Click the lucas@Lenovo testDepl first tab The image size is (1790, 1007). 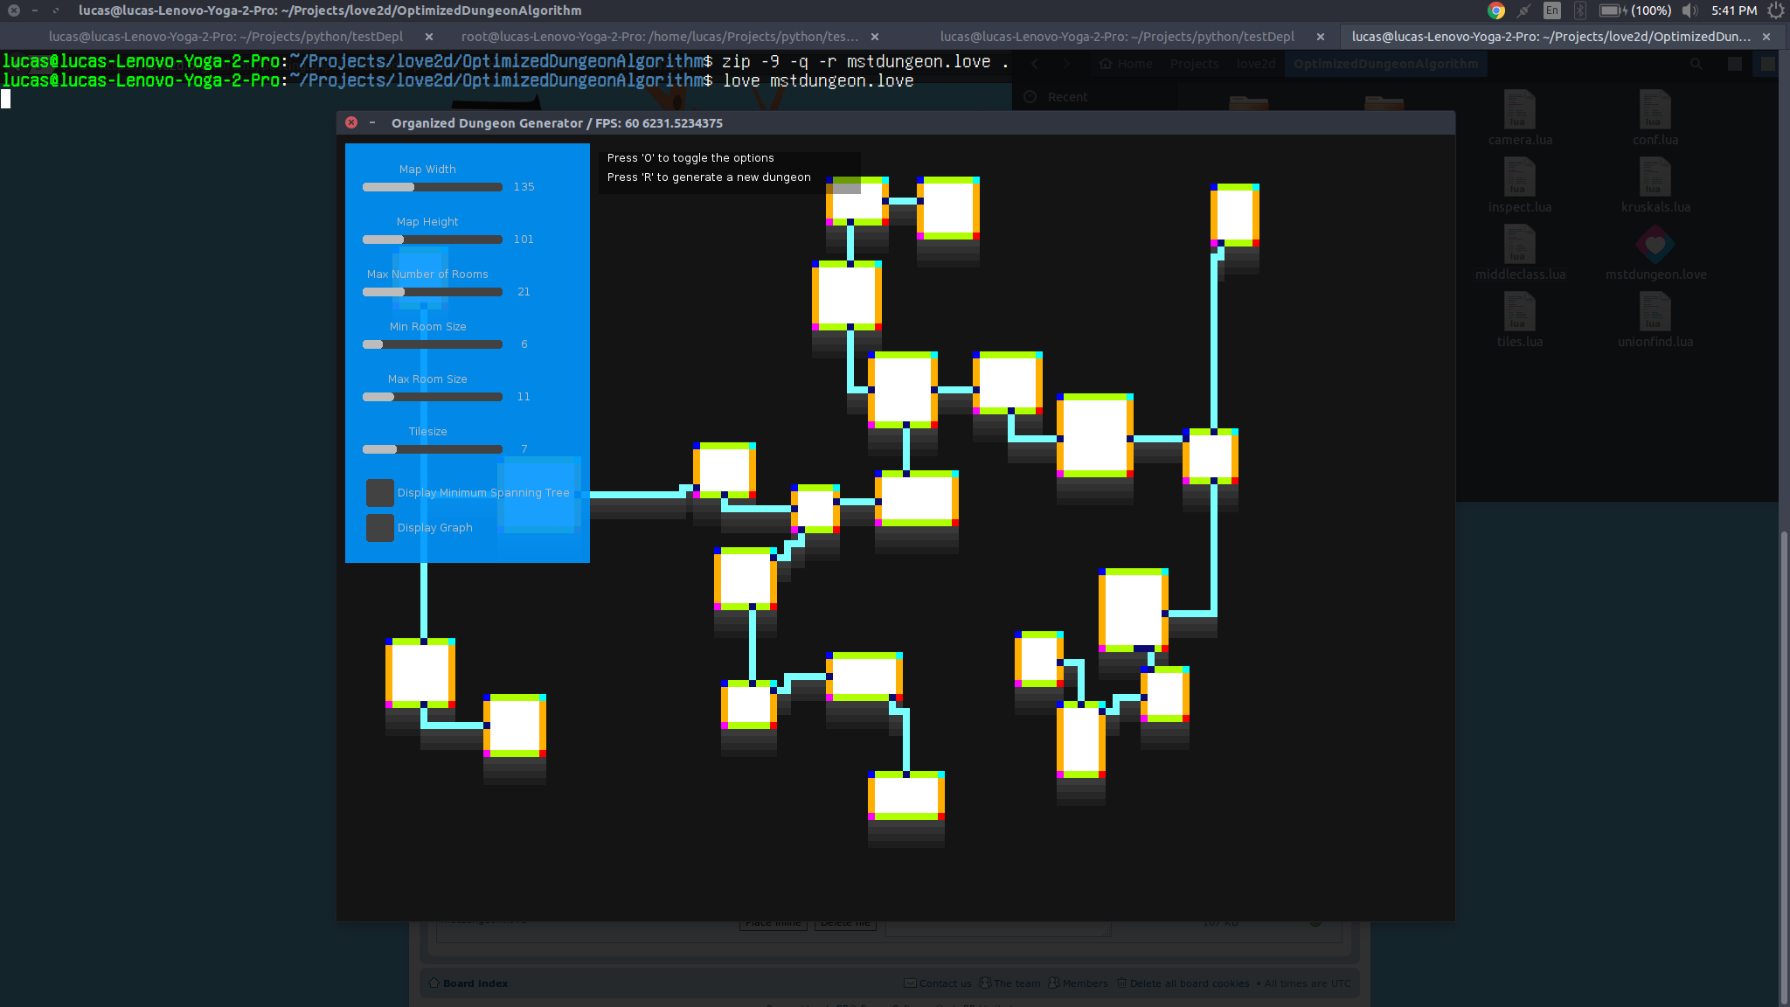pyautogui.click(x=226, y=36)
